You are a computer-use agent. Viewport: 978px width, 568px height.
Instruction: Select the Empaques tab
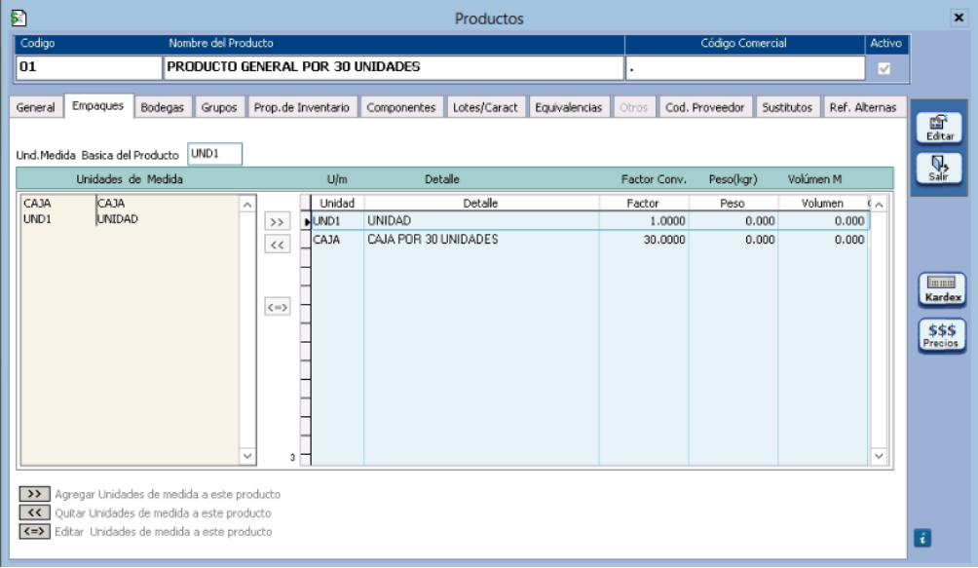(x=98, y=106)
